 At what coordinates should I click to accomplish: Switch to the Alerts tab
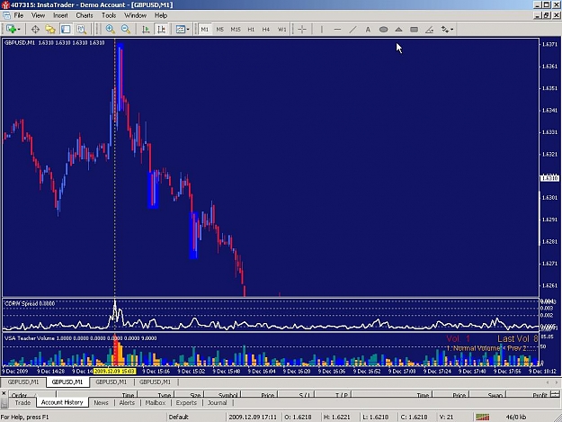tap(127, 402)
